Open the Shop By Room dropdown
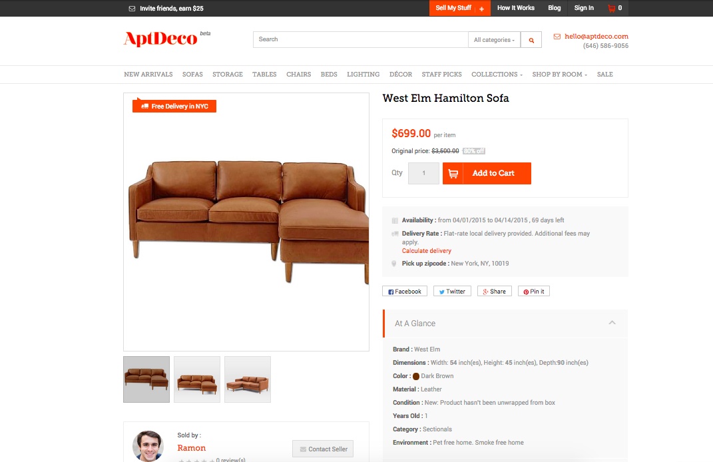Viewport: 713px width, 462px height. [x=560, y=74]
